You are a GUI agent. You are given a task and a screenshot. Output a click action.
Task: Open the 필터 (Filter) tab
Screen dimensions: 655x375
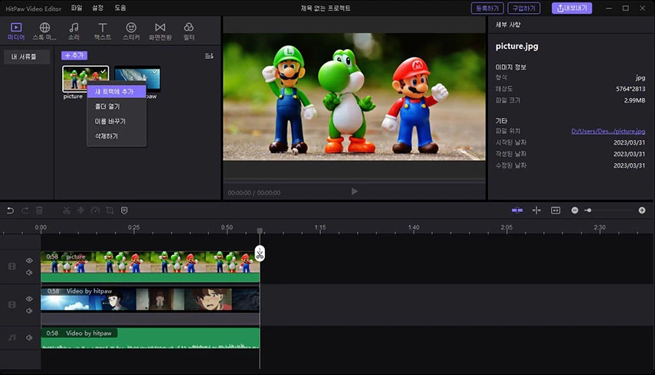point(188,31)
